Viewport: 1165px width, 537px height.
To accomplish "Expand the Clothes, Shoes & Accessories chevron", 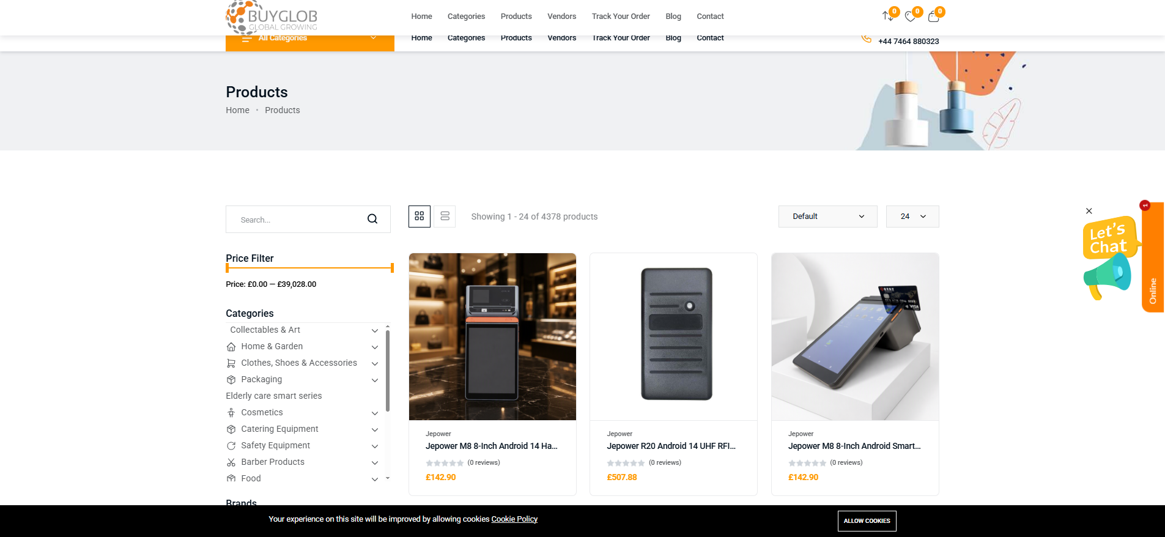I will coord(375,363).
